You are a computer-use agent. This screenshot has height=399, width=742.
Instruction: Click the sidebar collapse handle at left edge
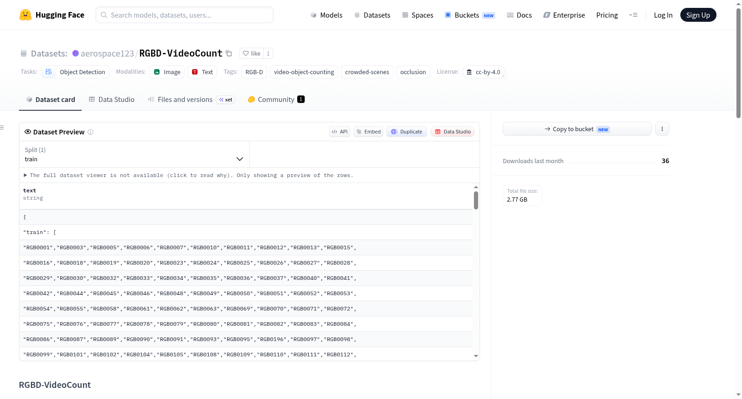click(x=2, y=127)
